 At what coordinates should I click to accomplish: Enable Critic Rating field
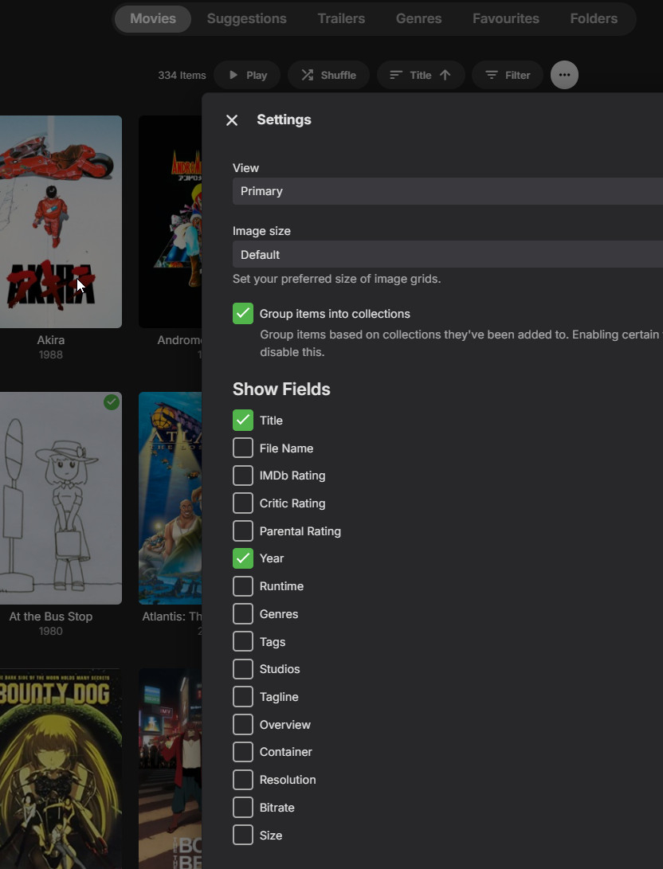243,503
